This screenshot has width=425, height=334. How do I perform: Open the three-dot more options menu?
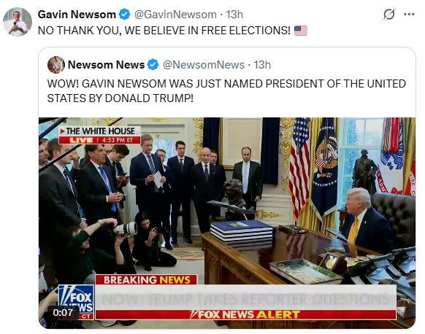click(x=409, y=15)
